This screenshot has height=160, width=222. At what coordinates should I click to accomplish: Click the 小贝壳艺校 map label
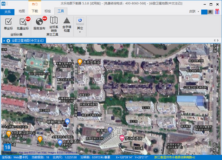click(x=195, y=87)
